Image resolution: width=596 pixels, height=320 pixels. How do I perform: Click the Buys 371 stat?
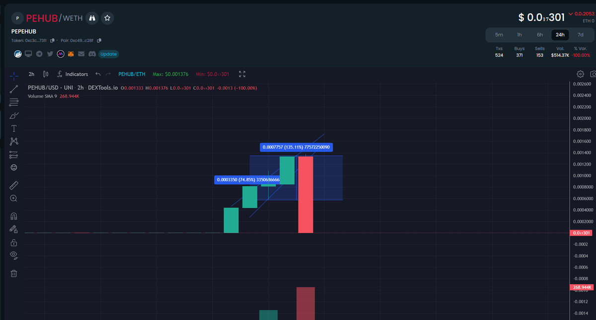tap(519, 52)
